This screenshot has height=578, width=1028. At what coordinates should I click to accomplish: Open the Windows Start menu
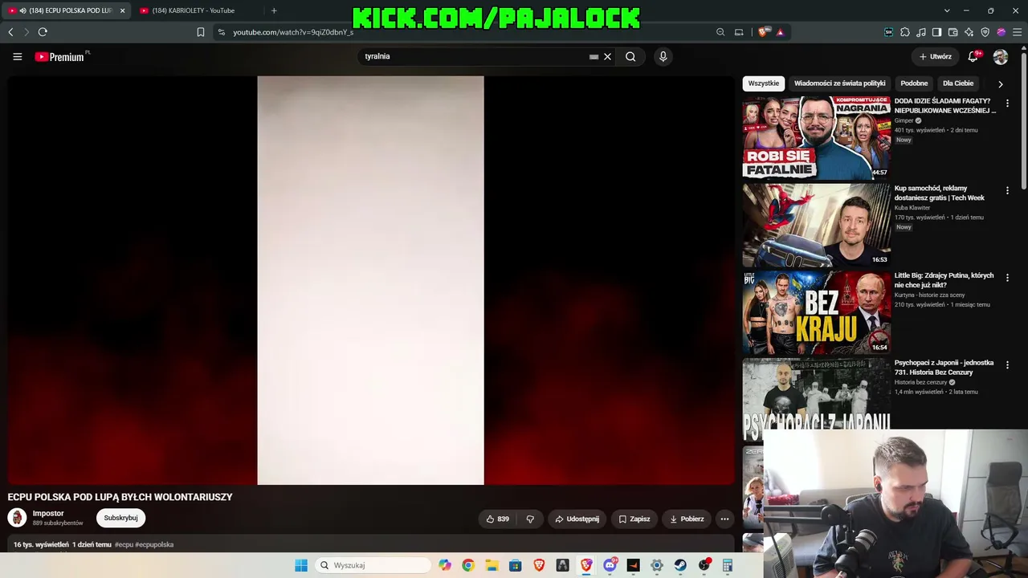(301, 565)
